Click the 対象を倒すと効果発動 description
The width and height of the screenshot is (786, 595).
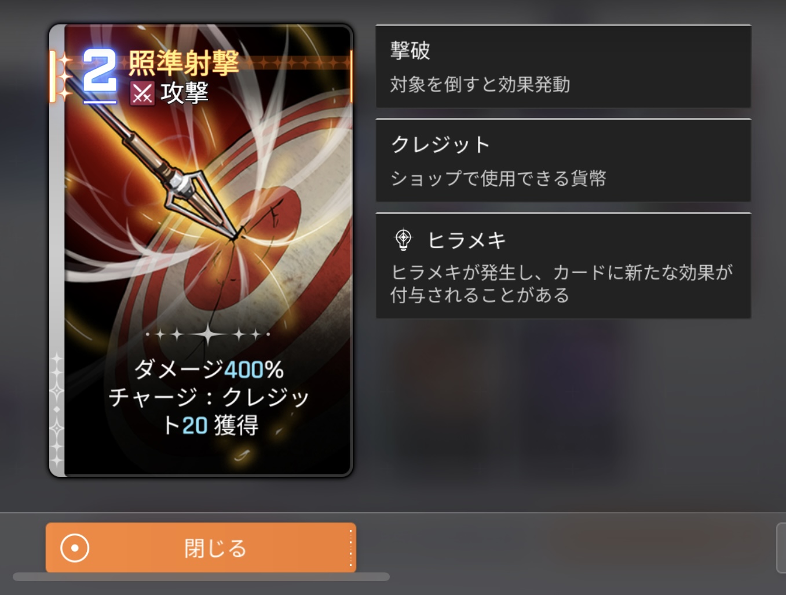click(x=480, y=85)
